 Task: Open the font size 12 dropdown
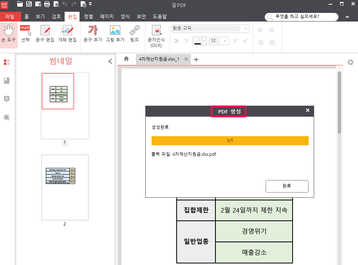tap(226, 41)
